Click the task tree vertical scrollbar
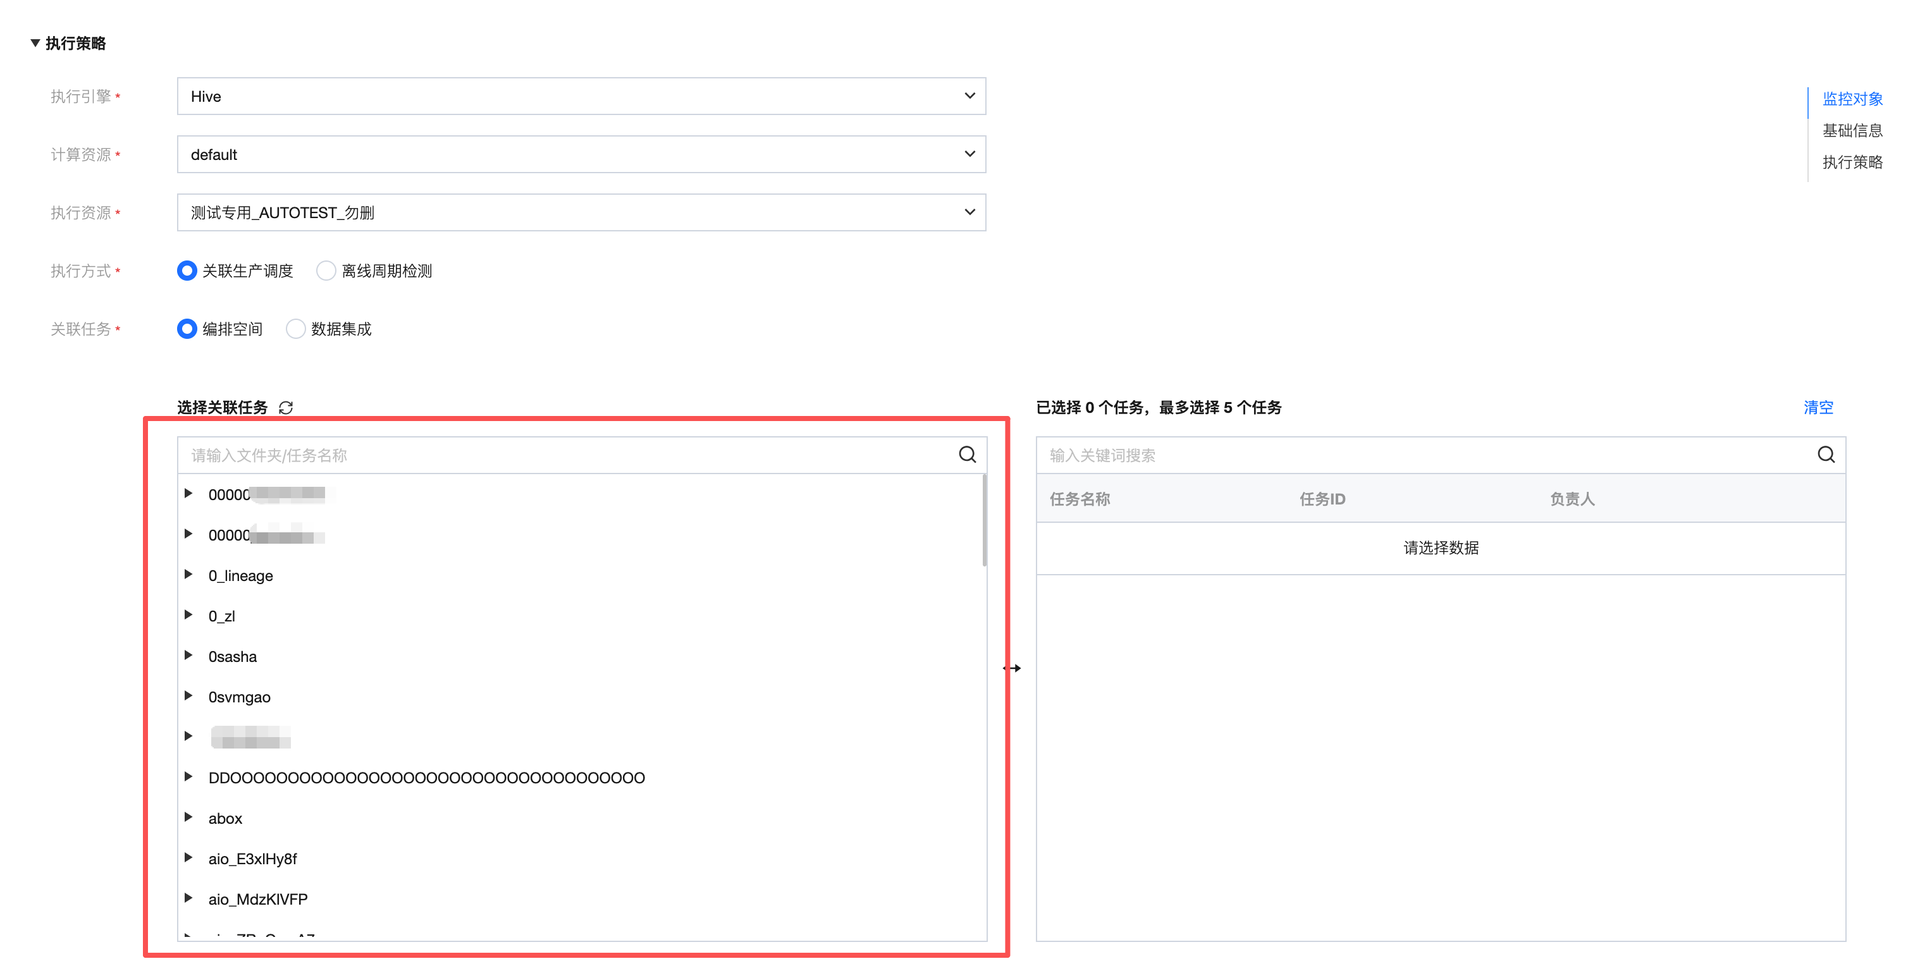Viewport: 1920px width, 966px height. click(984, 522)
